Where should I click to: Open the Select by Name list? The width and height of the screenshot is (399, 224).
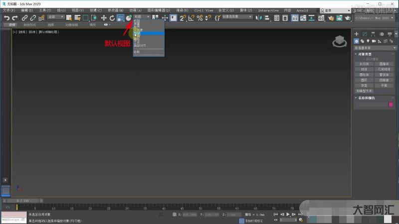click(x=77, y=18)
